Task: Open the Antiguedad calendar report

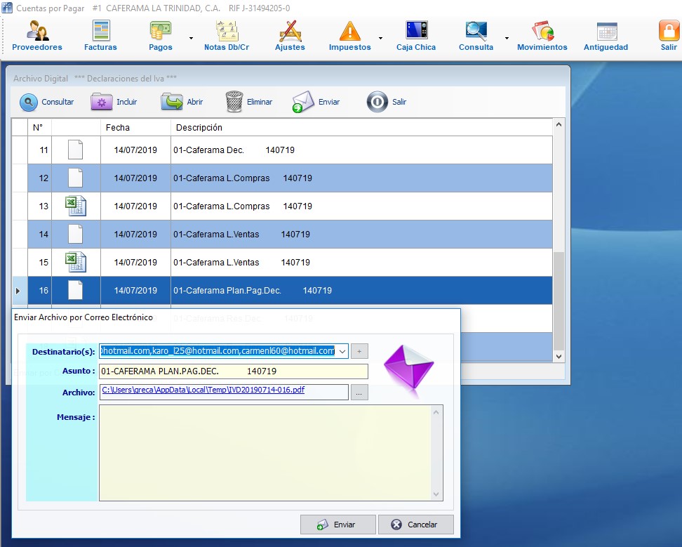Action: coord(606,36)
